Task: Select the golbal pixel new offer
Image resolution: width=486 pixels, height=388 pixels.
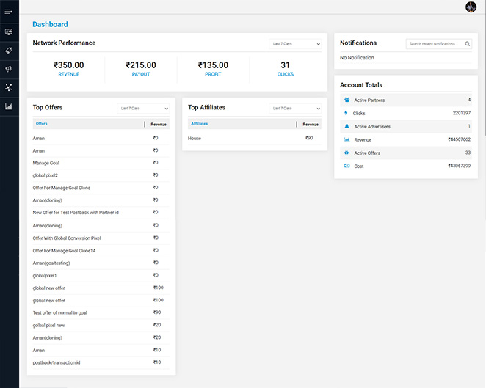Action: click(48, 325)
